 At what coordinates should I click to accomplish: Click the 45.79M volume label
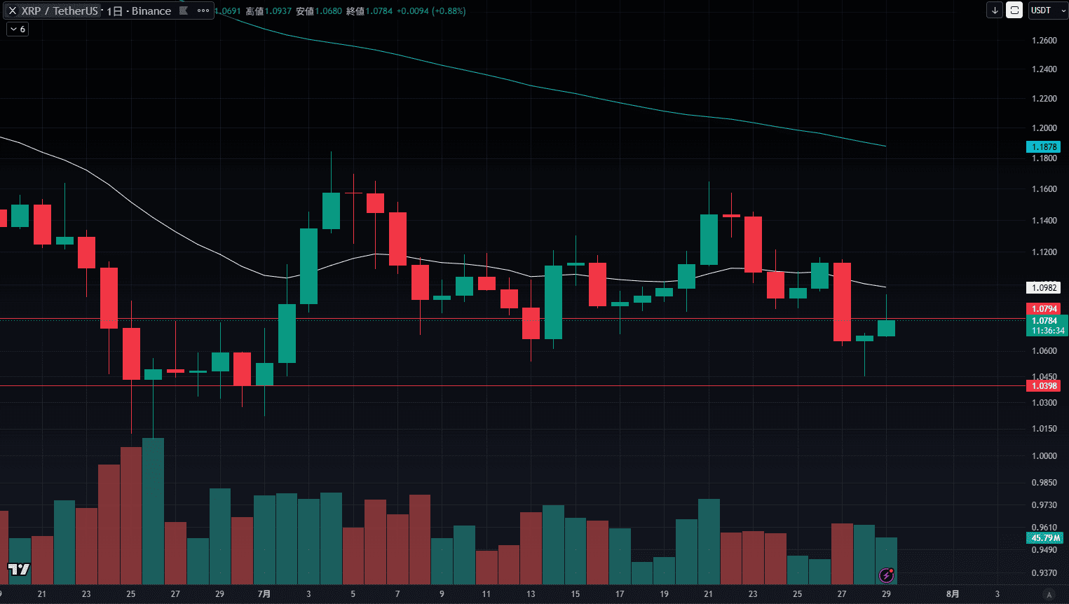coord(1044,538)
